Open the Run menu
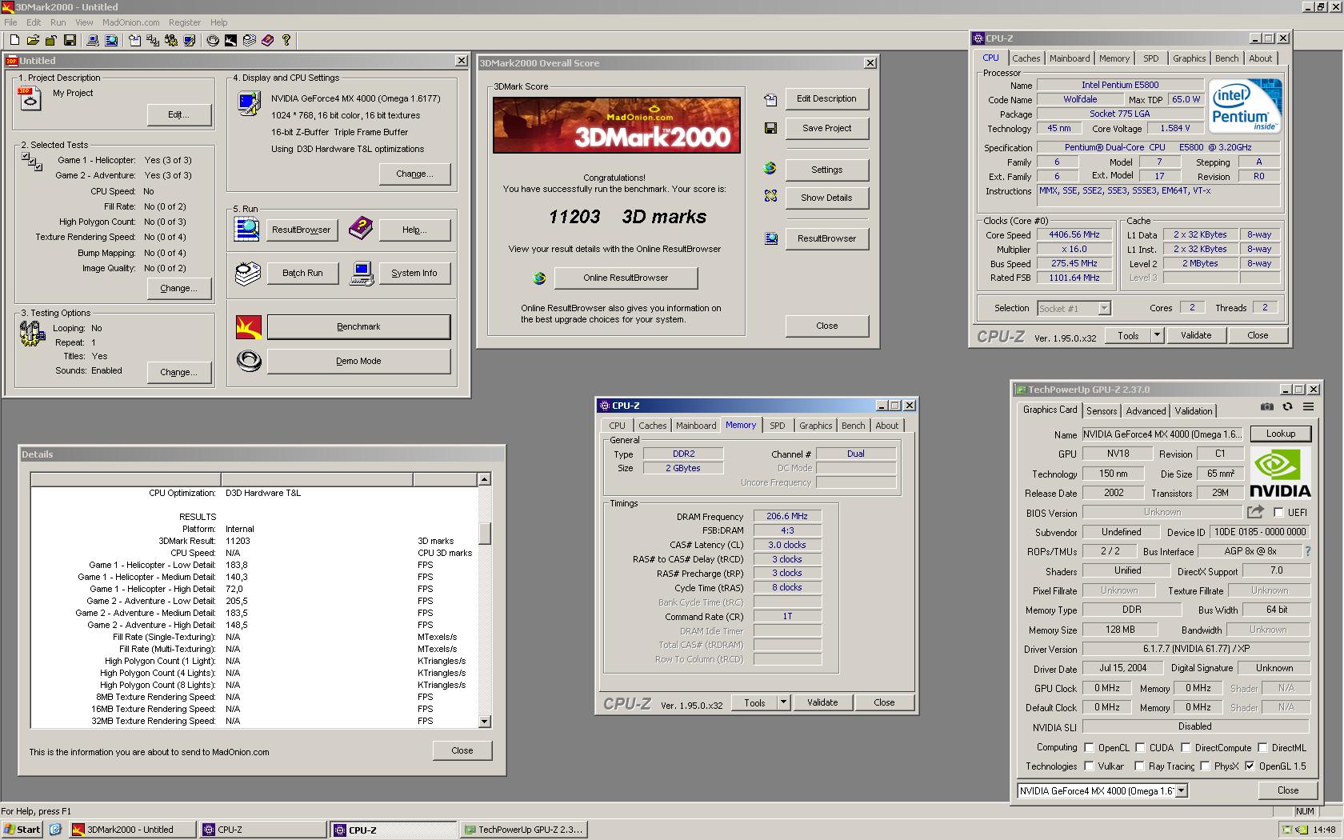 pos(58,22)
